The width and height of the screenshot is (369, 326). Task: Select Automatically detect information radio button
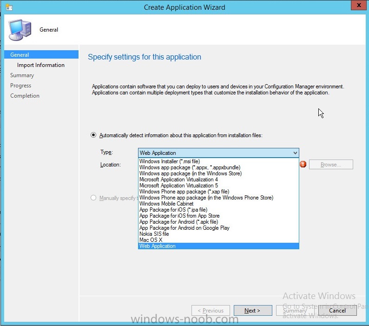[x=93, y=135]
